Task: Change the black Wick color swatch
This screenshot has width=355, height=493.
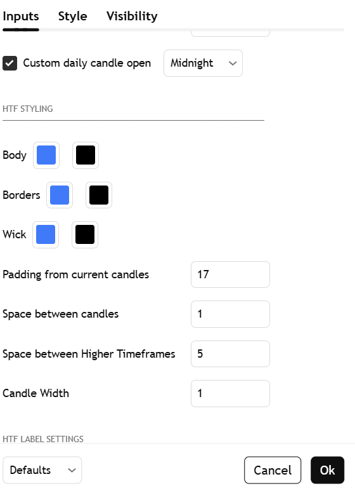Action: click(85, 234)
